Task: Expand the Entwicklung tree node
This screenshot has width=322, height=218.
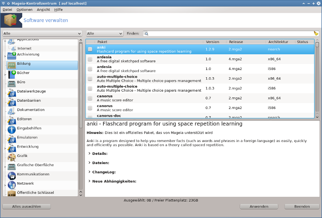Action: pos(5,148)
